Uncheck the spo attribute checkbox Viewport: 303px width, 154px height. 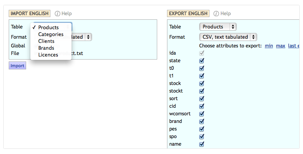201,137
